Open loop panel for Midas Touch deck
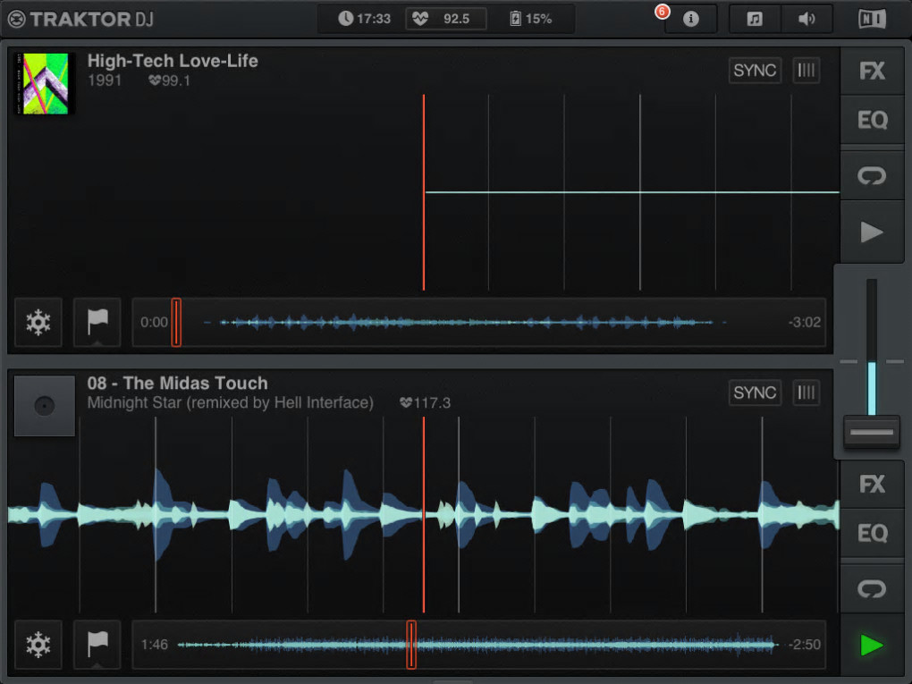912x684 pixels. click(872, 588)
